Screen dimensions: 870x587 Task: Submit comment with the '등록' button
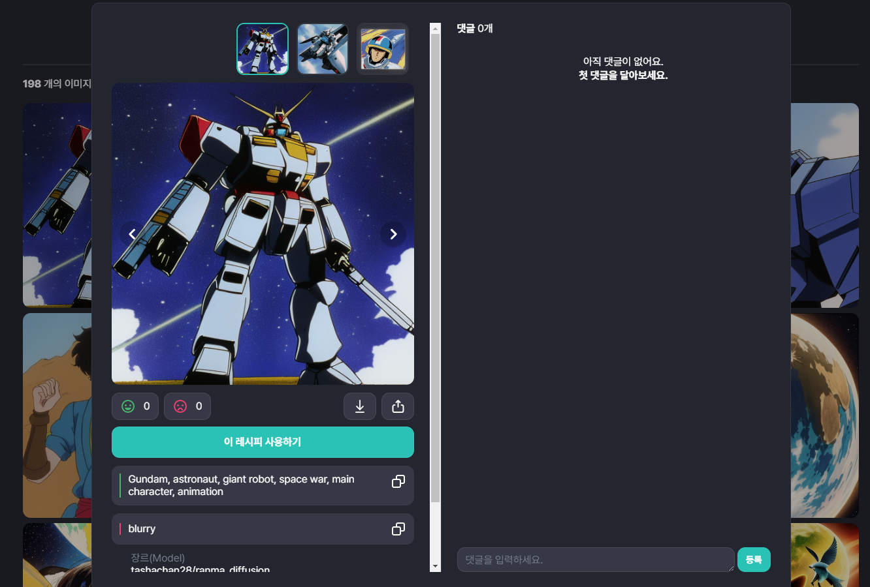tap(754, 560)
